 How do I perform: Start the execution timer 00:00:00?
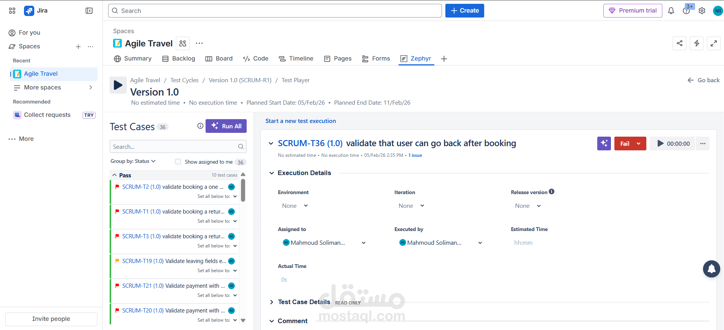coord(673,143)
